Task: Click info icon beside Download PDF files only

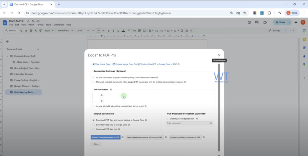Action: coord(119,129)
